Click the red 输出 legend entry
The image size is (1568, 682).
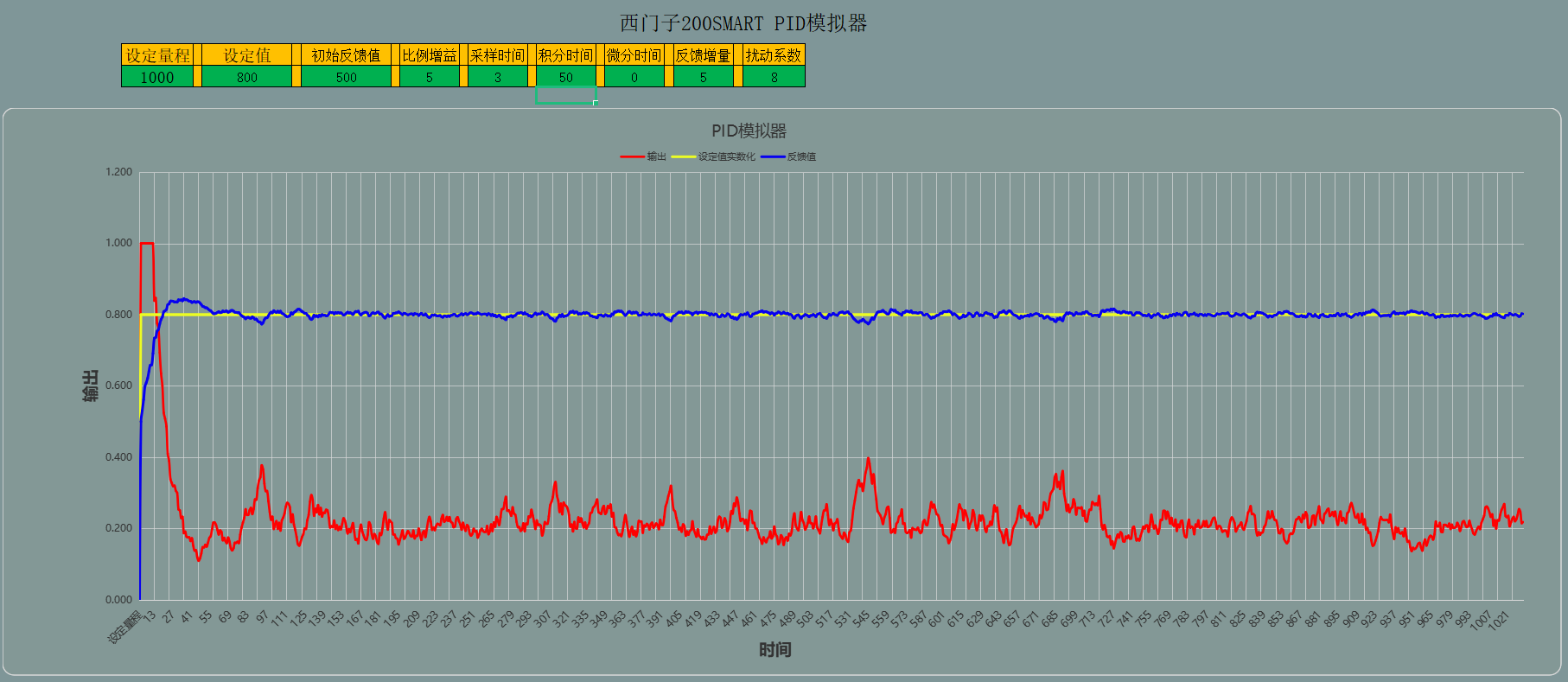[x=645, y=157]
